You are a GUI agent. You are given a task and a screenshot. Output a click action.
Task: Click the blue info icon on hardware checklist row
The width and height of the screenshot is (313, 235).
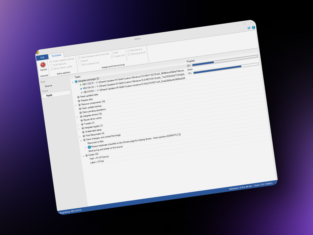pos(89,147)
